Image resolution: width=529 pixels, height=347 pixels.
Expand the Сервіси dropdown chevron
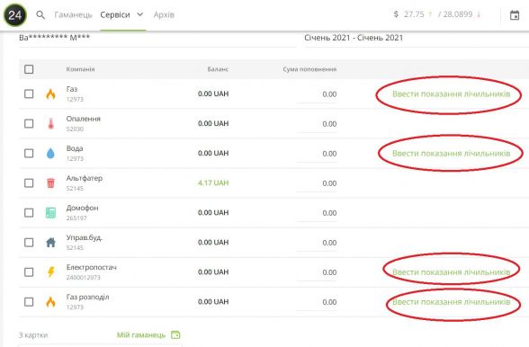tap(140, 14)
